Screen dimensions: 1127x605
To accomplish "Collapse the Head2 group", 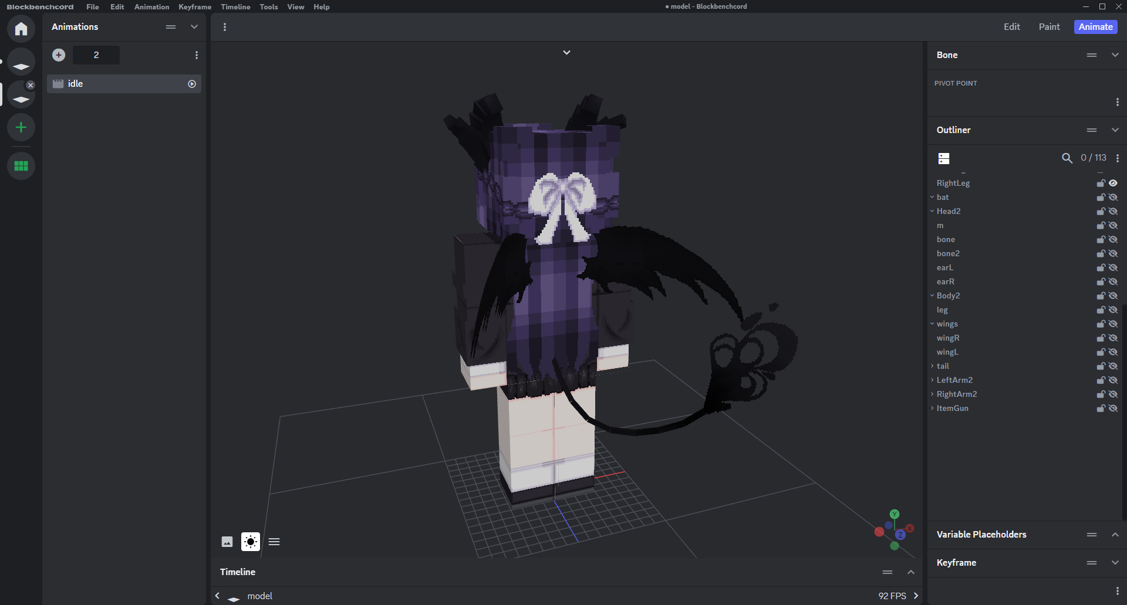I will (x=932, y=211).
